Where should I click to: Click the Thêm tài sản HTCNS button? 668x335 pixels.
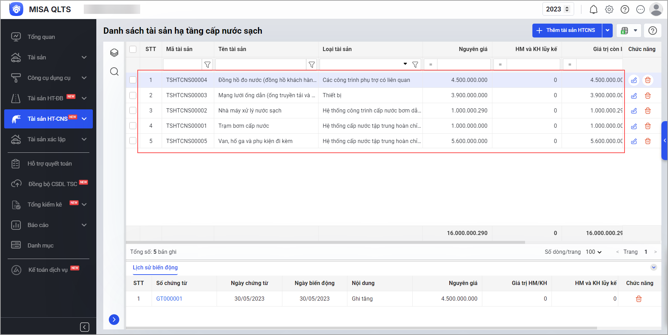pyautogui.click(x=567, y=31)
